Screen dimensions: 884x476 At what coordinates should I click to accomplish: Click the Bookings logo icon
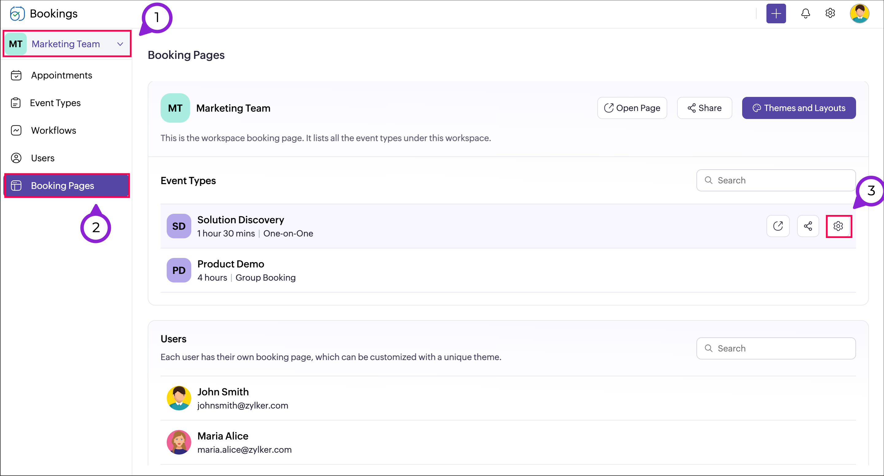pyautogui.click(x=17, y=14)
